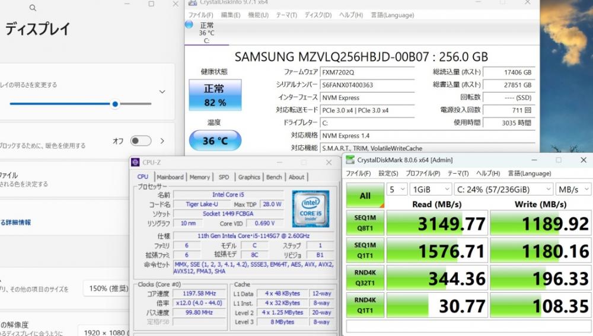Click the total host writes value 27851 GB
This screenshot has height=336, width=593.
[x=509, y=85]
